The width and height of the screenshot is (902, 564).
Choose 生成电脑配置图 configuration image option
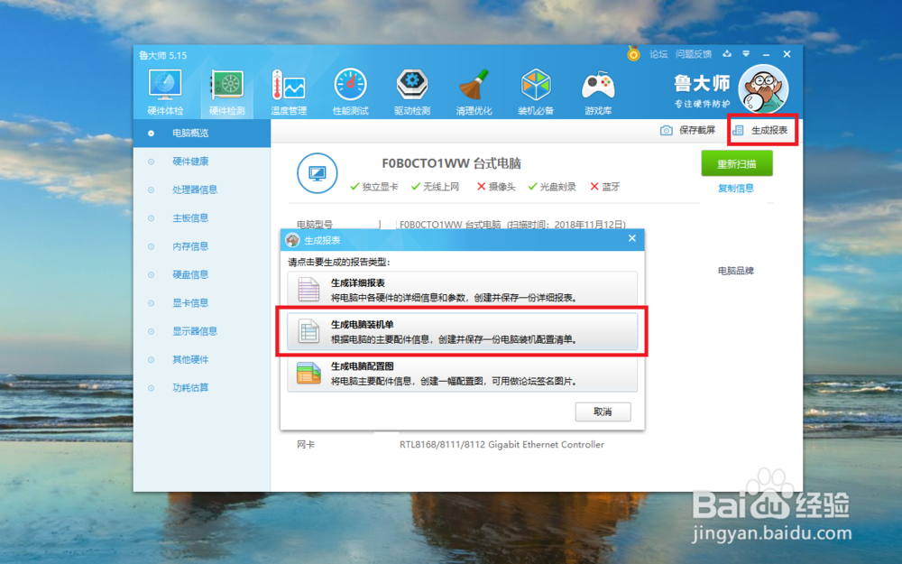point(462,374)
